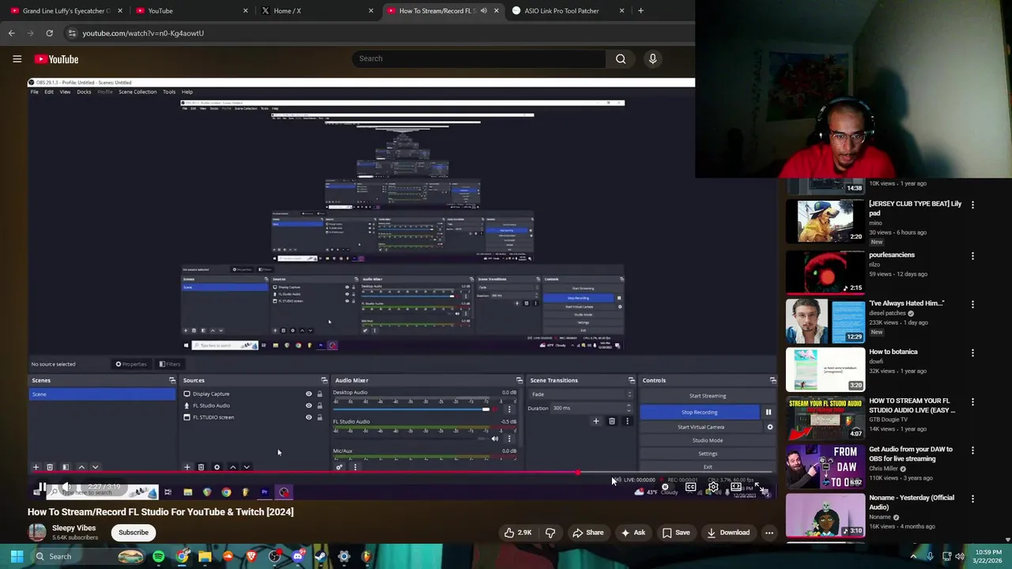Add a new scene with plus icon

click(x=36, y=467)
